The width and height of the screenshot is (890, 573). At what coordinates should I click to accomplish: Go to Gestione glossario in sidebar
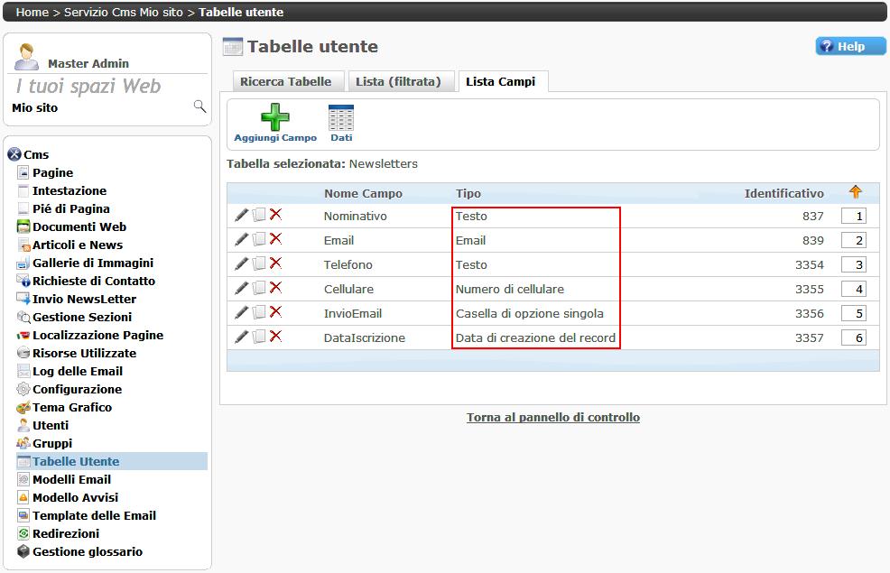87,551
